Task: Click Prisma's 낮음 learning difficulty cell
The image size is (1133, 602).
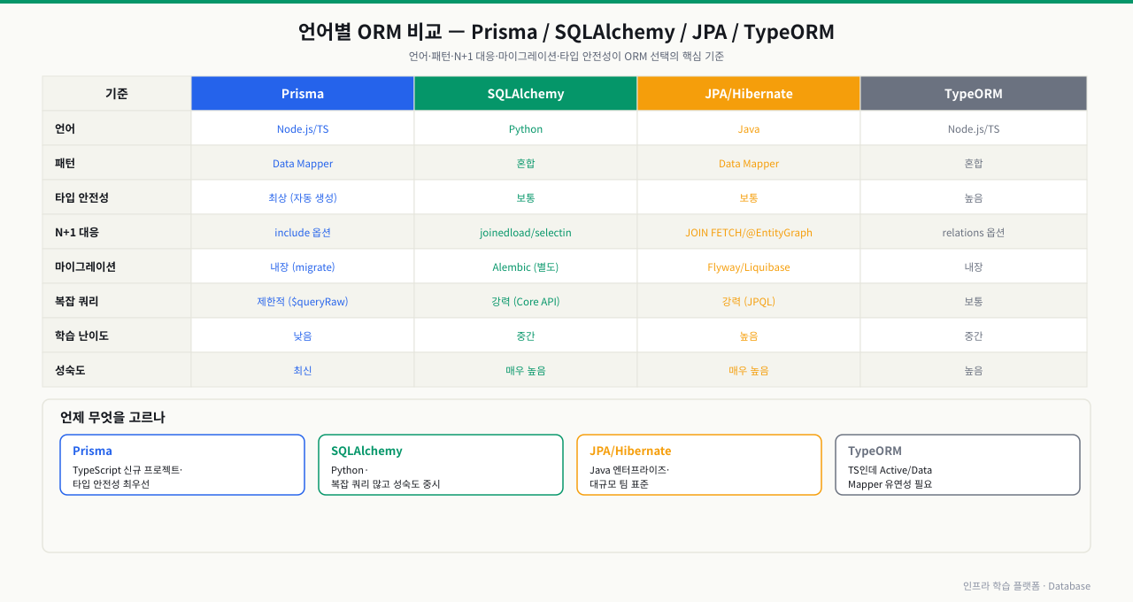Action: pos(303,336)
